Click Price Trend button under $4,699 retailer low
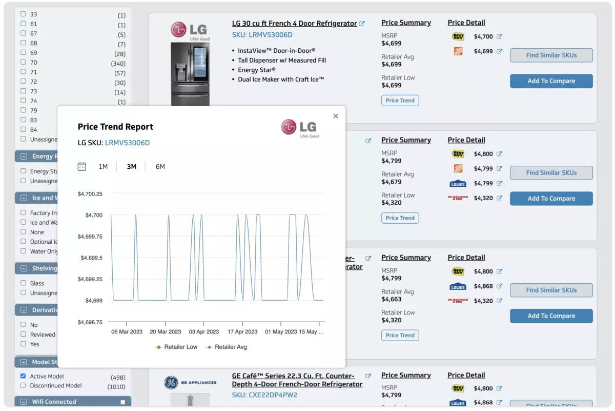 400,101
